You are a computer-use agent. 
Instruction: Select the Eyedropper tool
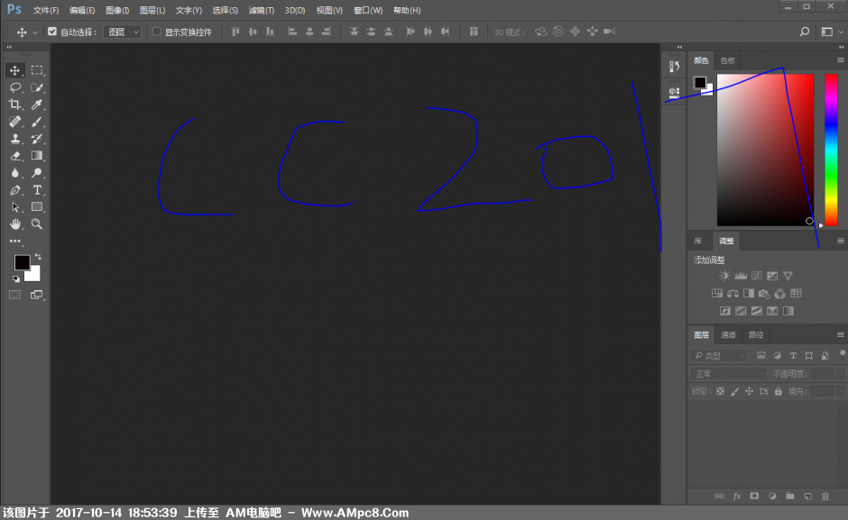coord(37,105)
